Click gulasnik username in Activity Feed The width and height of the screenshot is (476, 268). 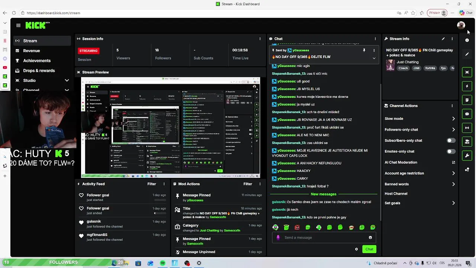click(94, 221)
